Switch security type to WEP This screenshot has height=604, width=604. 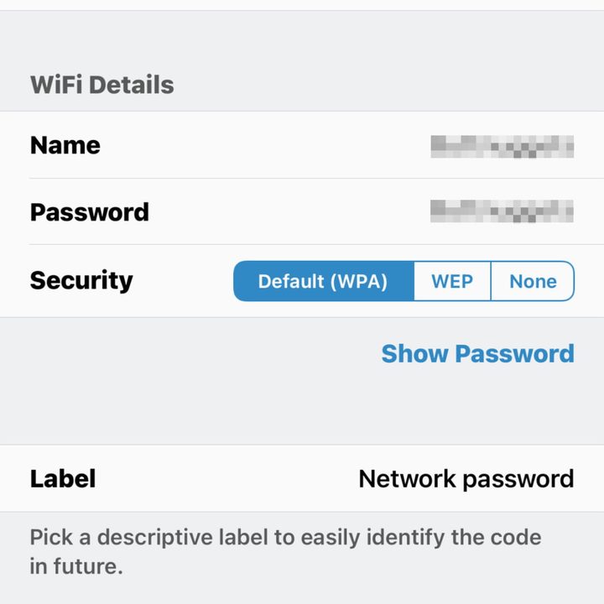pos(452,281)
